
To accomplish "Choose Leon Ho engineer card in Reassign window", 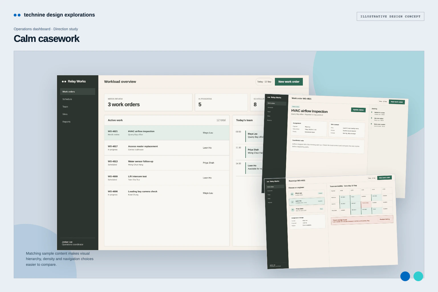I will [307, 201].
